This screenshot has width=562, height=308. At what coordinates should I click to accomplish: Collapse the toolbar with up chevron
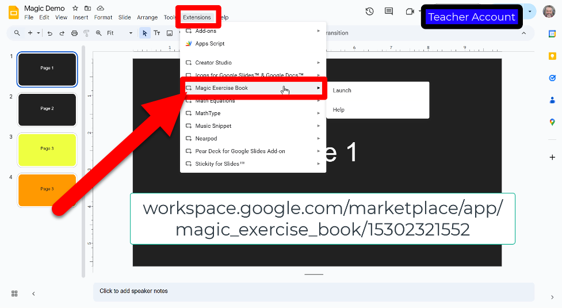click(x=523, y=33)
